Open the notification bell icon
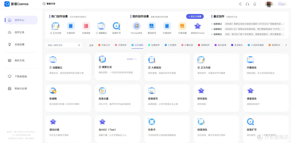291x143 pixels. [255, 4]
